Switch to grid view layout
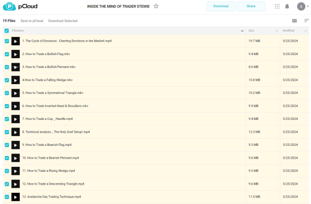Image resolution: width=311 pixels, height=204 pixels. [x=294, y=21]
